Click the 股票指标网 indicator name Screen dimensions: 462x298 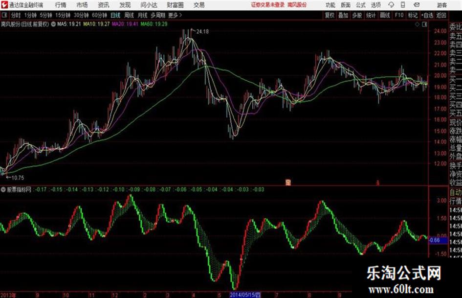point(19,189)
